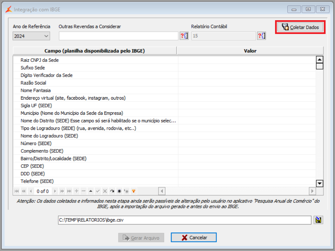335x251 pixels.
Task: Maximize the Integração com IBGE window
Action: [x=308, y=9]
